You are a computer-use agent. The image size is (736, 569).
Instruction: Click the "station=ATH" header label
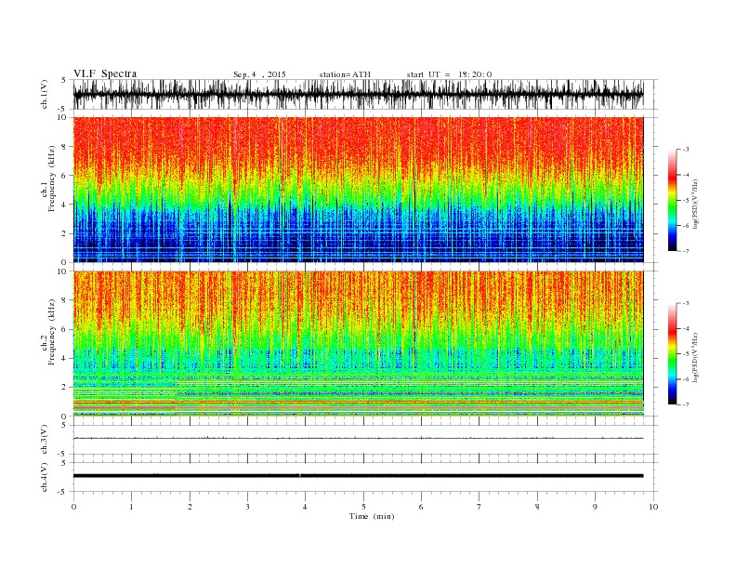(345, 74)
